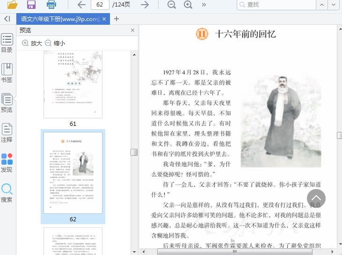342x255 pixels.
Task: Open the 注释 annotations panel
Action: (7, 133)
